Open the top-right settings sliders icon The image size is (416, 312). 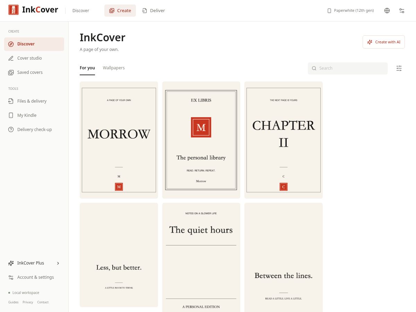point(402,10)
